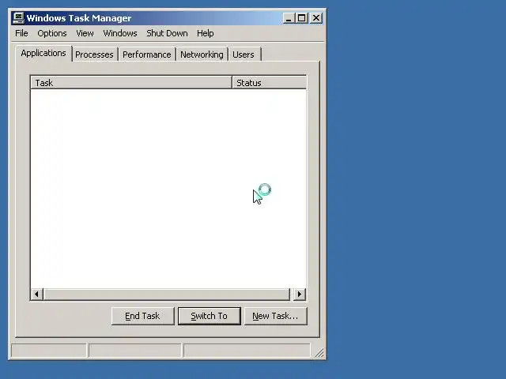This screenshot has height=379, width=506.
Task: Maximize the Task Manager window
Action: pyautogui.click(x=302, y=18)
